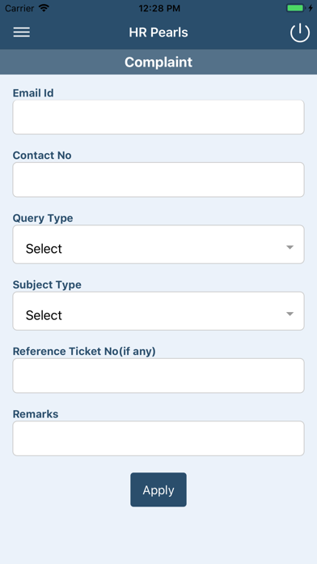
Task: Click into the Remarks text box
Action: point(158,438)
